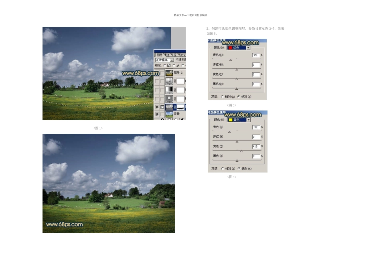
Task: Click 青色 slider handle in the 黄色 dialog
Action: pyautogui.click(x=229, y=132)
